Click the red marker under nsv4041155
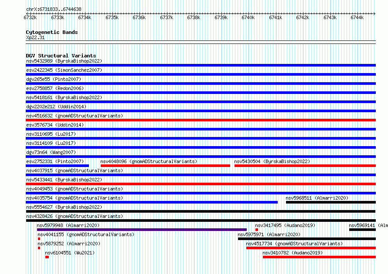The image size is (388, 274). coord(39,239)
